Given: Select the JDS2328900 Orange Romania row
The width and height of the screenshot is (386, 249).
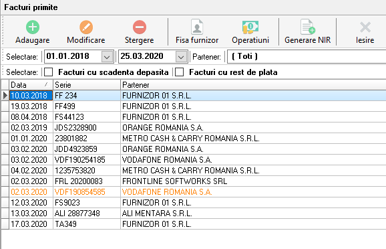Looking at the screenshot, I should pyautogui.click(x=194, y=128).
